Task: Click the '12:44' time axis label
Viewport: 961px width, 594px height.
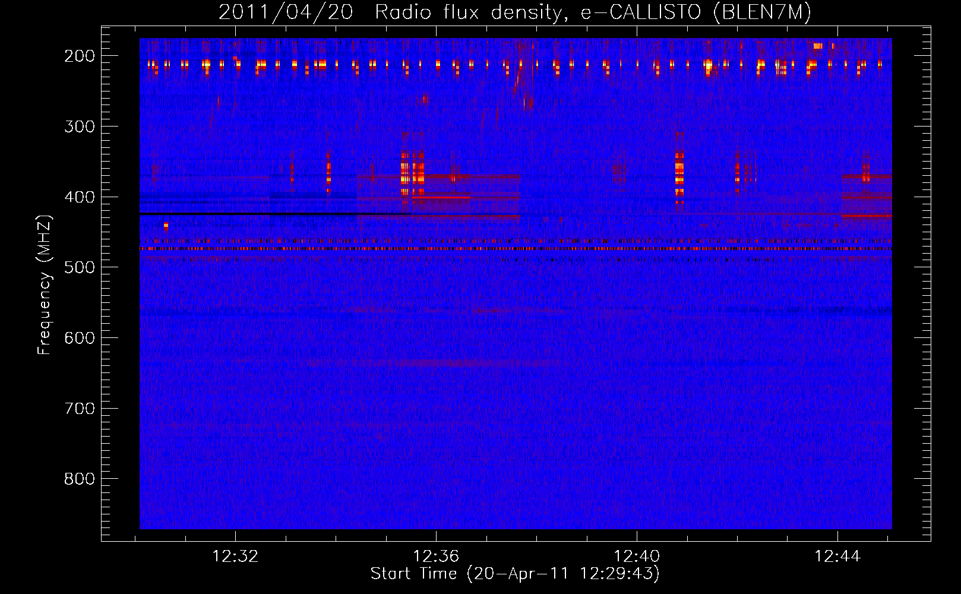Action: 837,557
